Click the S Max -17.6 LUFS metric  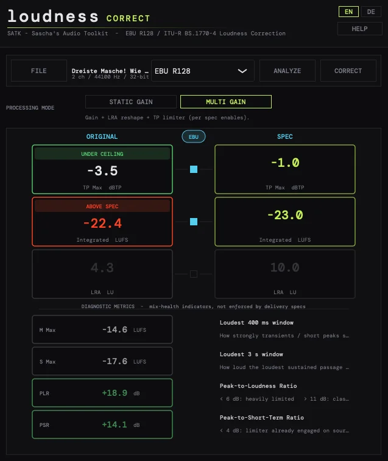pyautogui.click(x=102, y=361)
